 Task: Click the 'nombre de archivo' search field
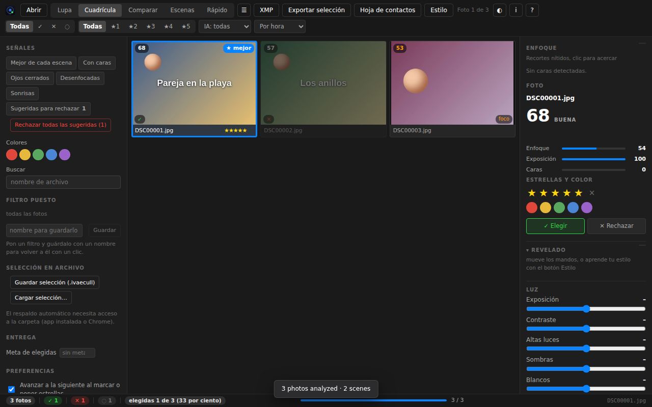(63, 182)
